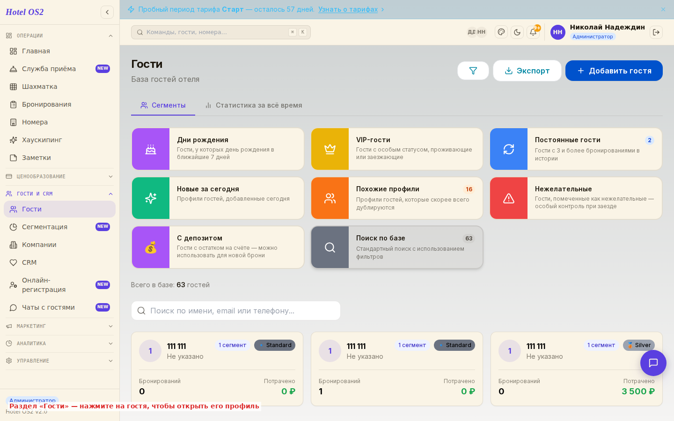
Task: Select the VIP guests crown tile
Action: coord(397,149)
